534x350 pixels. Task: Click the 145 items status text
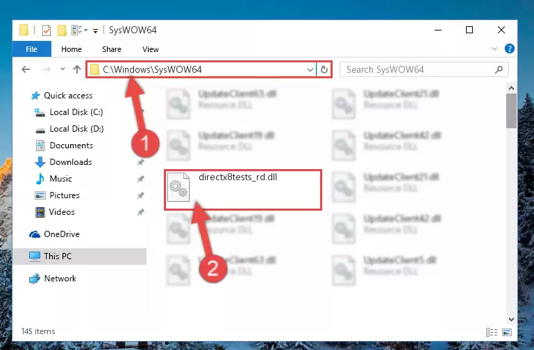38,331
